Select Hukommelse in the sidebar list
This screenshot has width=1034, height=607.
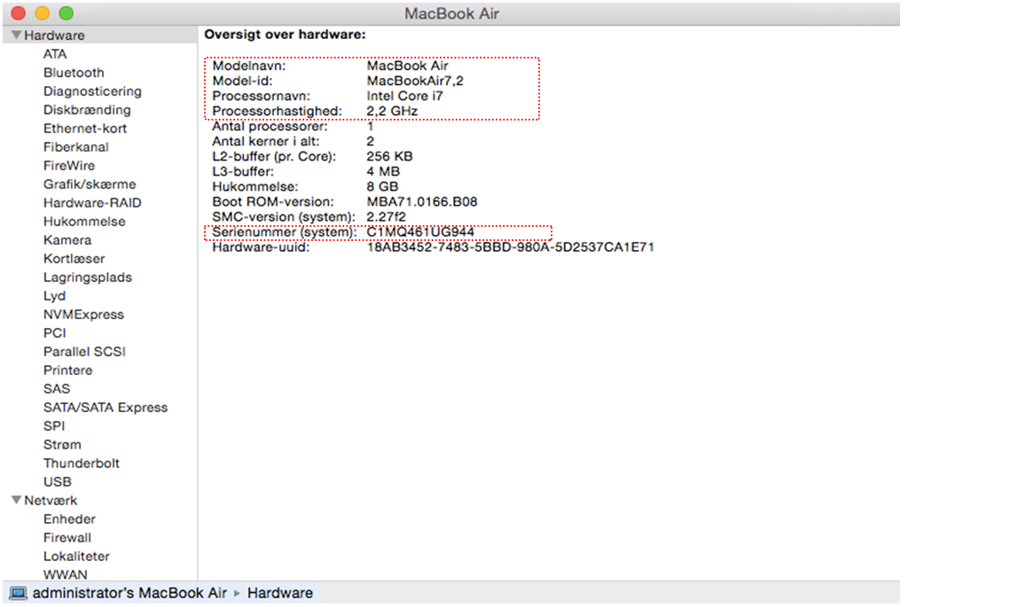tap(84, 222)
